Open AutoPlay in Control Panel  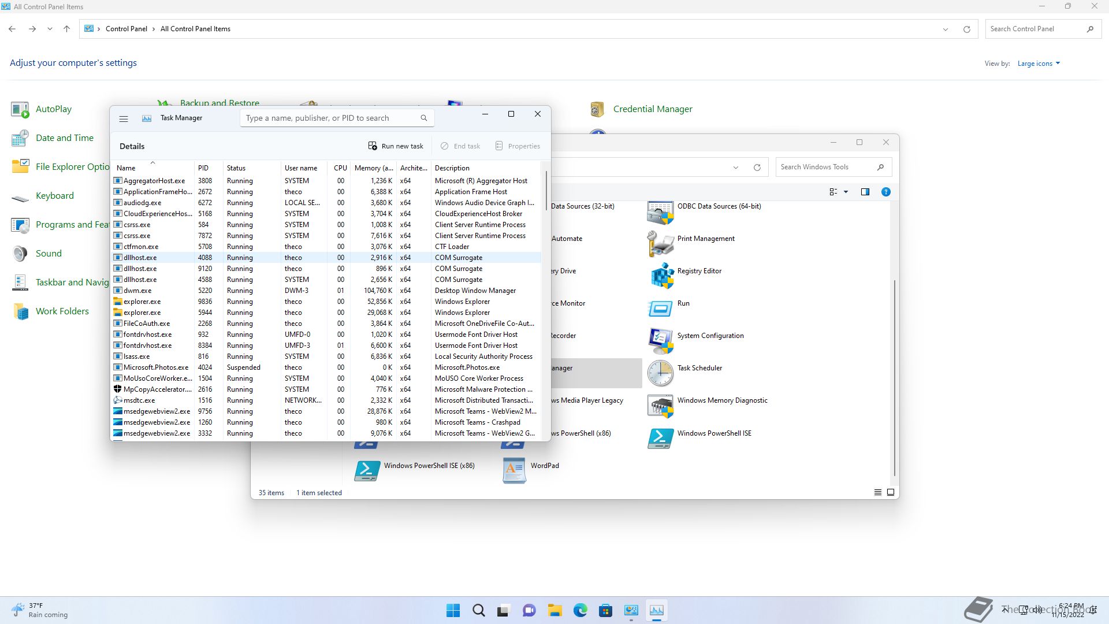[x=42, y=109]
